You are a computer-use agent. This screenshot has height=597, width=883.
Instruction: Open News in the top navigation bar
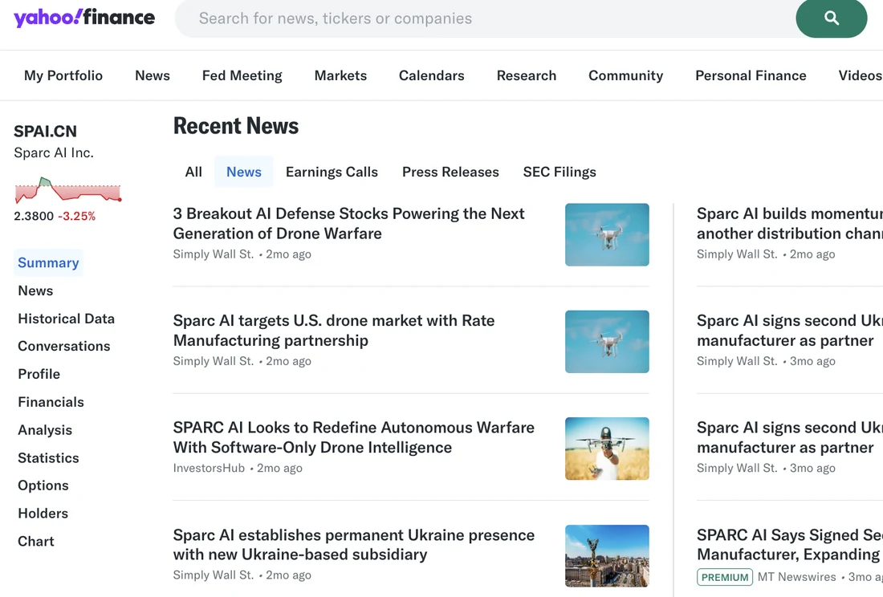[x=152, y=75]
